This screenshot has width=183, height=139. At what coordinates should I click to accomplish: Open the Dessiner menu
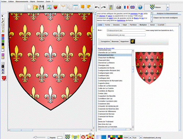[x=40, y=1]
